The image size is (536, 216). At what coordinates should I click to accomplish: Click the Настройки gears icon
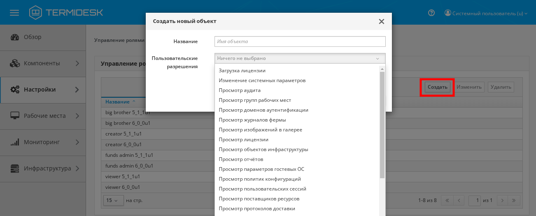pos(15,90)
